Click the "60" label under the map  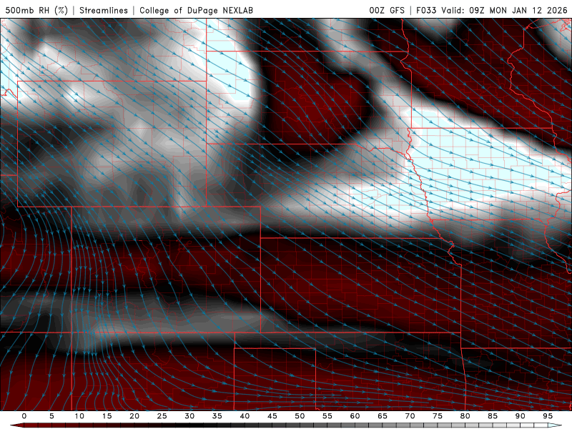(355, 416)
